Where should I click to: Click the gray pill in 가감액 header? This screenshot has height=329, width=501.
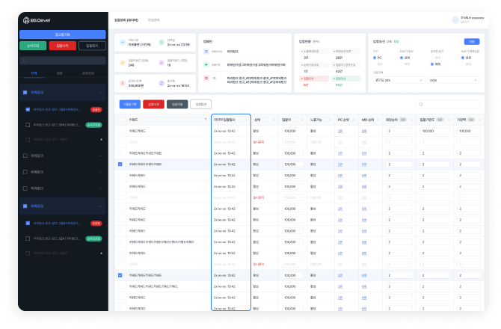[471, 120]
